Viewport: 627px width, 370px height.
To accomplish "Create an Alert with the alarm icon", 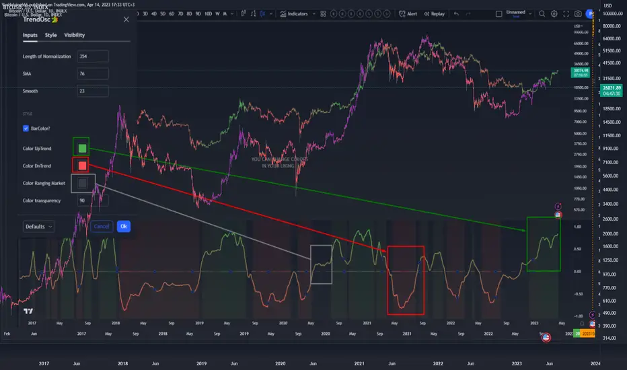I will click(402, 14).
